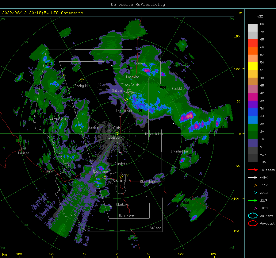Click the Ponoka town label

tap(140, 63)
